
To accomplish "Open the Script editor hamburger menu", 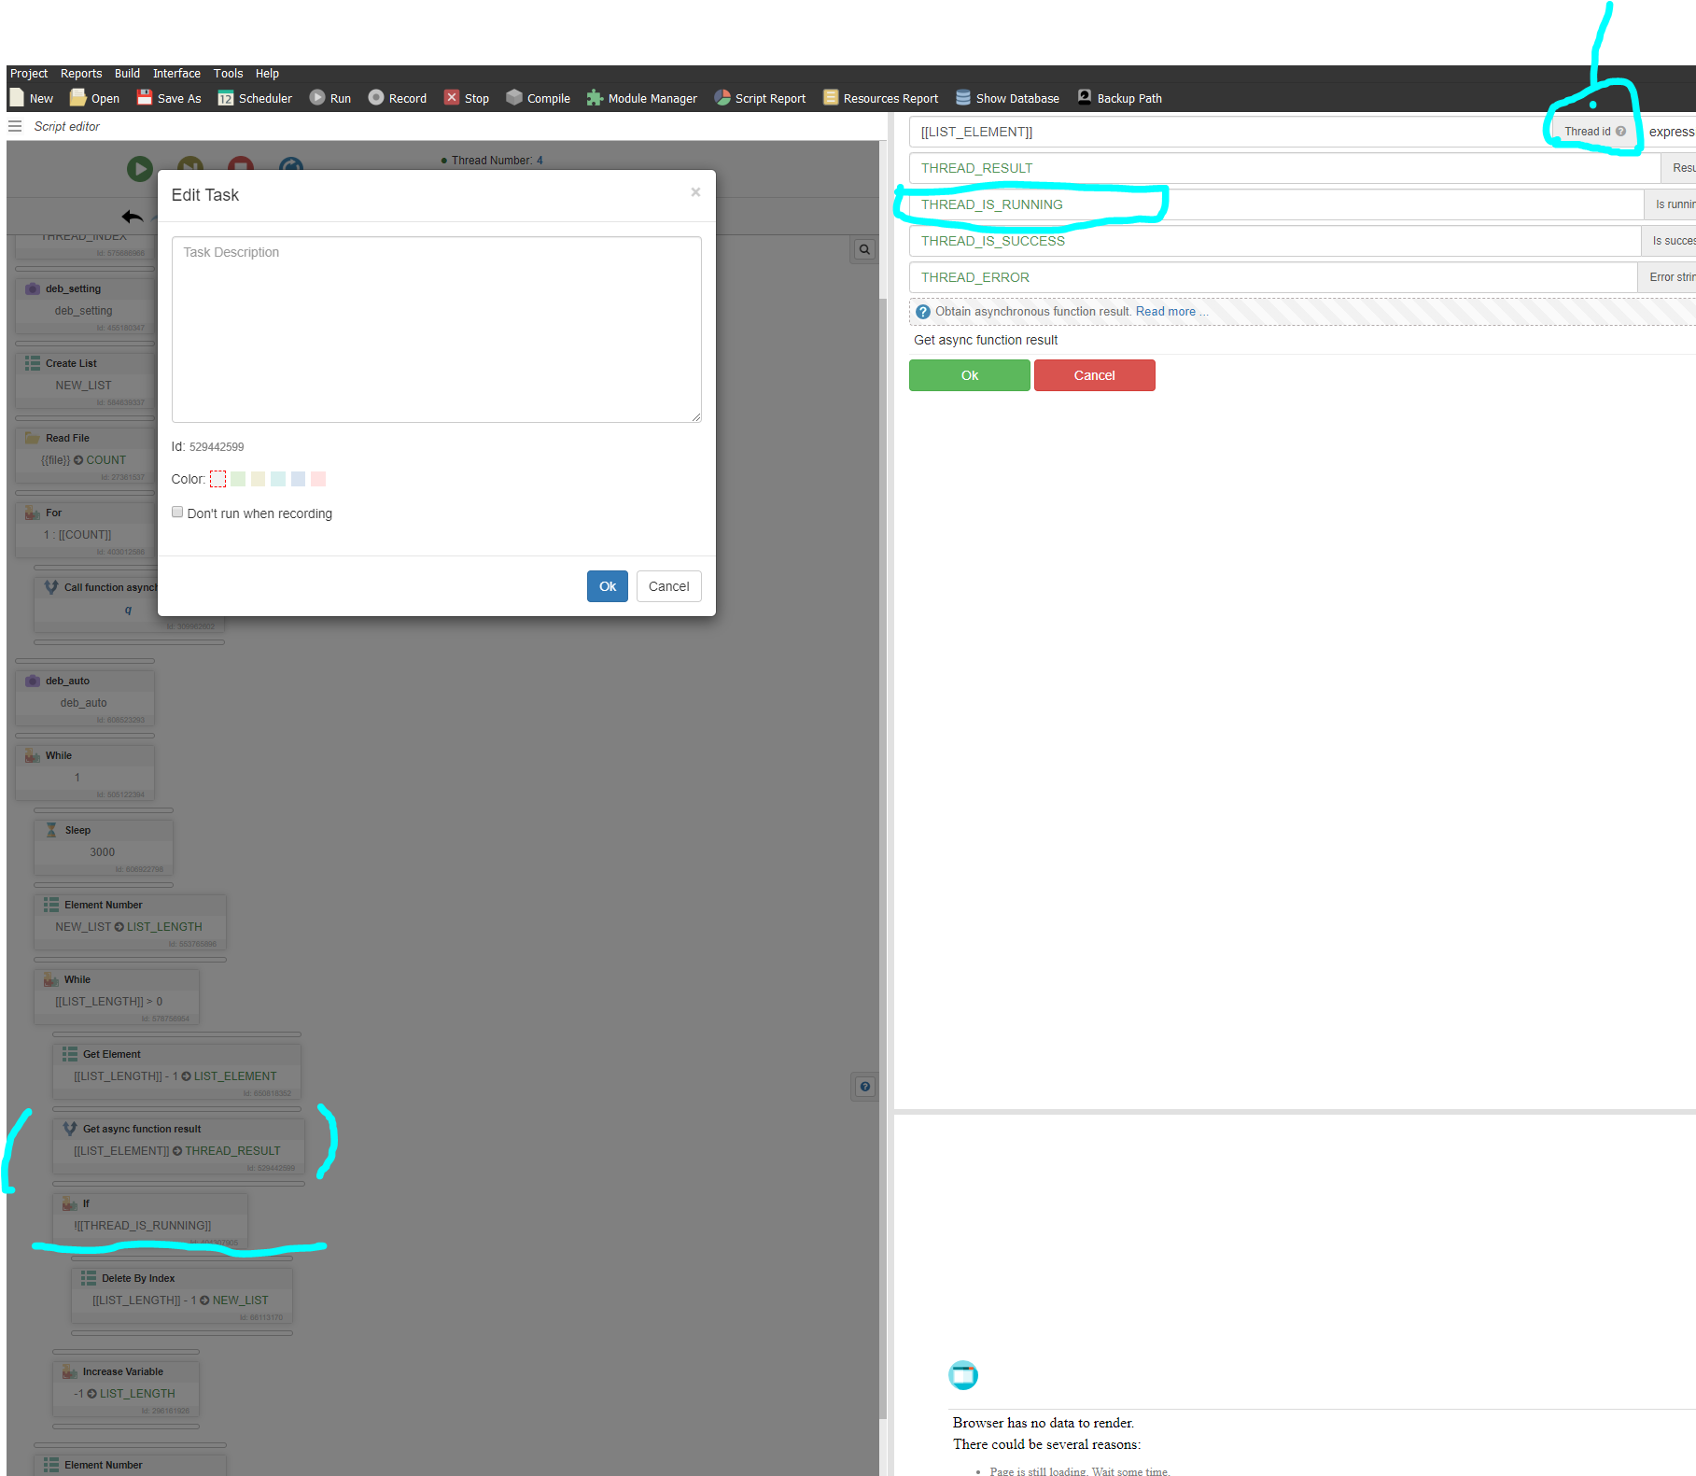I will [x=15, y=126].
